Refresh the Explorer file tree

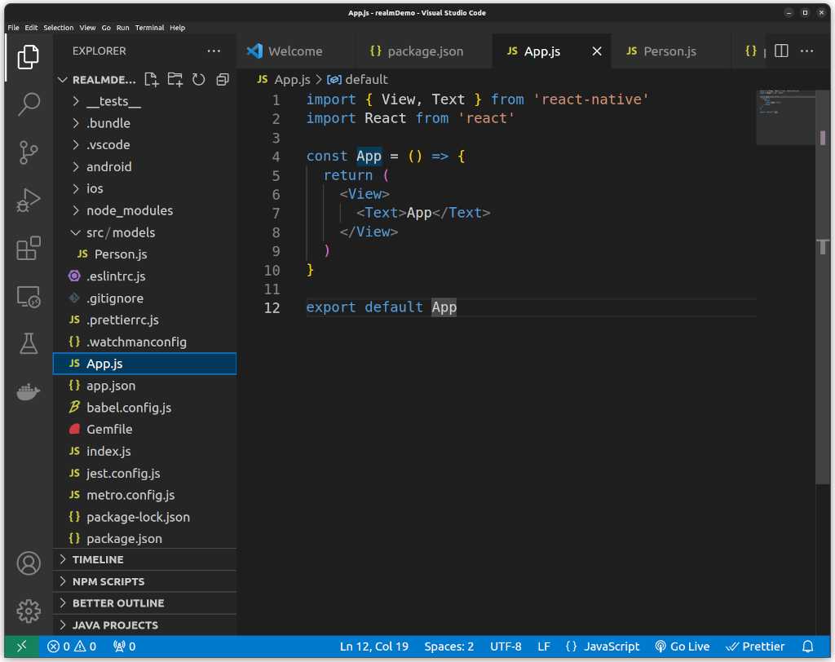[199, 80]
